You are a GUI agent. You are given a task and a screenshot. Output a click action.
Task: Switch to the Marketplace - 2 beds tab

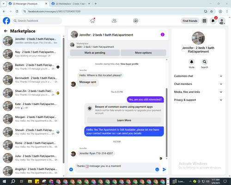point(71,4)
